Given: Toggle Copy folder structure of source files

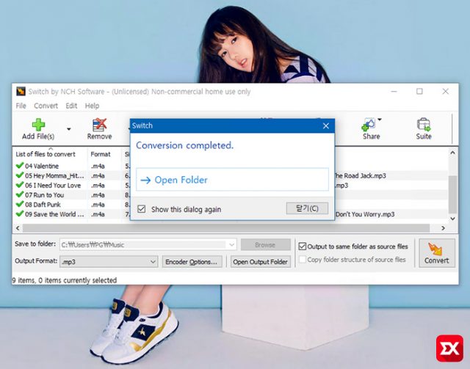Looking at the screenshot, I should coord(303,260).
